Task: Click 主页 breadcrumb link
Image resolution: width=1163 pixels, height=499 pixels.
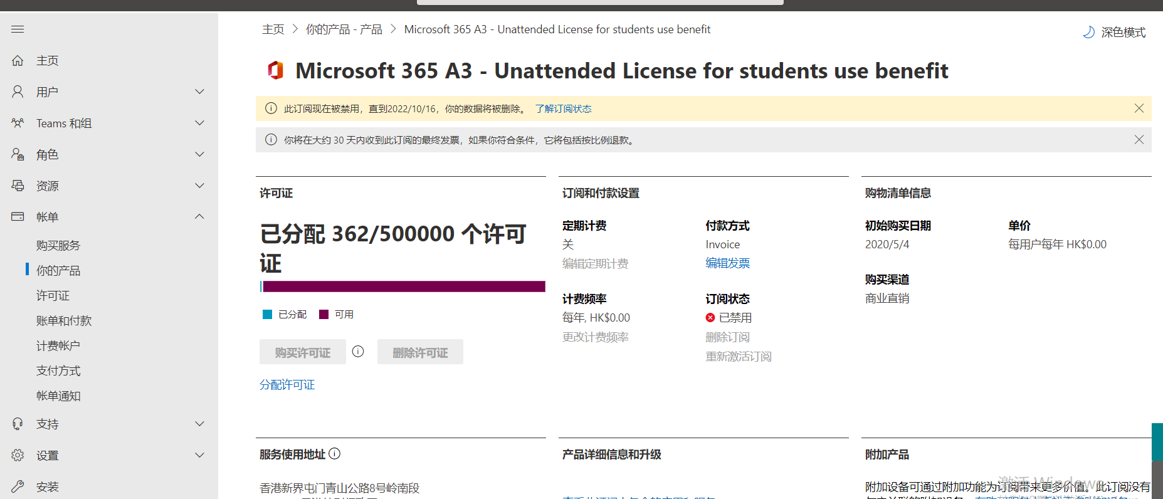Action: tap(273, 29)
